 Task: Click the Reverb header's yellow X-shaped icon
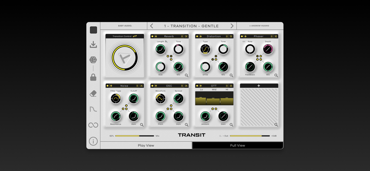[x=186, y=36]
